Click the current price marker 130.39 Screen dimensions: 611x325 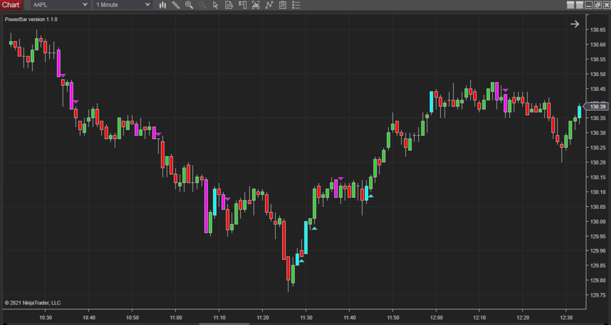pos(596,106)
